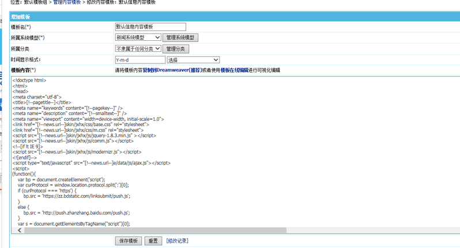Click the 管理系统模型 button
Image resolution: width=460 pixels, height=248 pixels.
tap(180, 37)
